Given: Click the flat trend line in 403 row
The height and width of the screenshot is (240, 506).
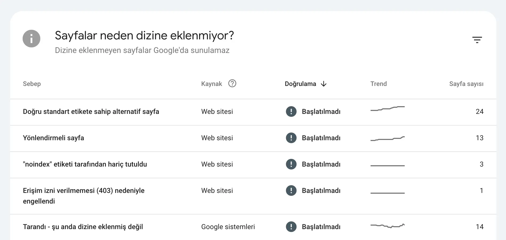Looking at the screenshot, I should coord(388,193).
